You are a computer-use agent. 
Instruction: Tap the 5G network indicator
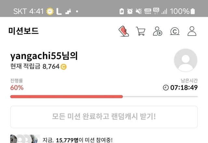(156, 11)
